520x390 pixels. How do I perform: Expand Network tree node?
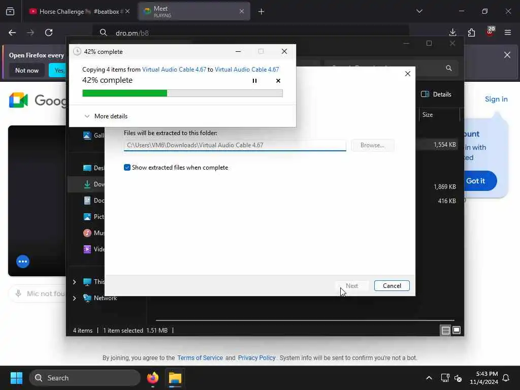pyautogui.click(x=74, y=298)
